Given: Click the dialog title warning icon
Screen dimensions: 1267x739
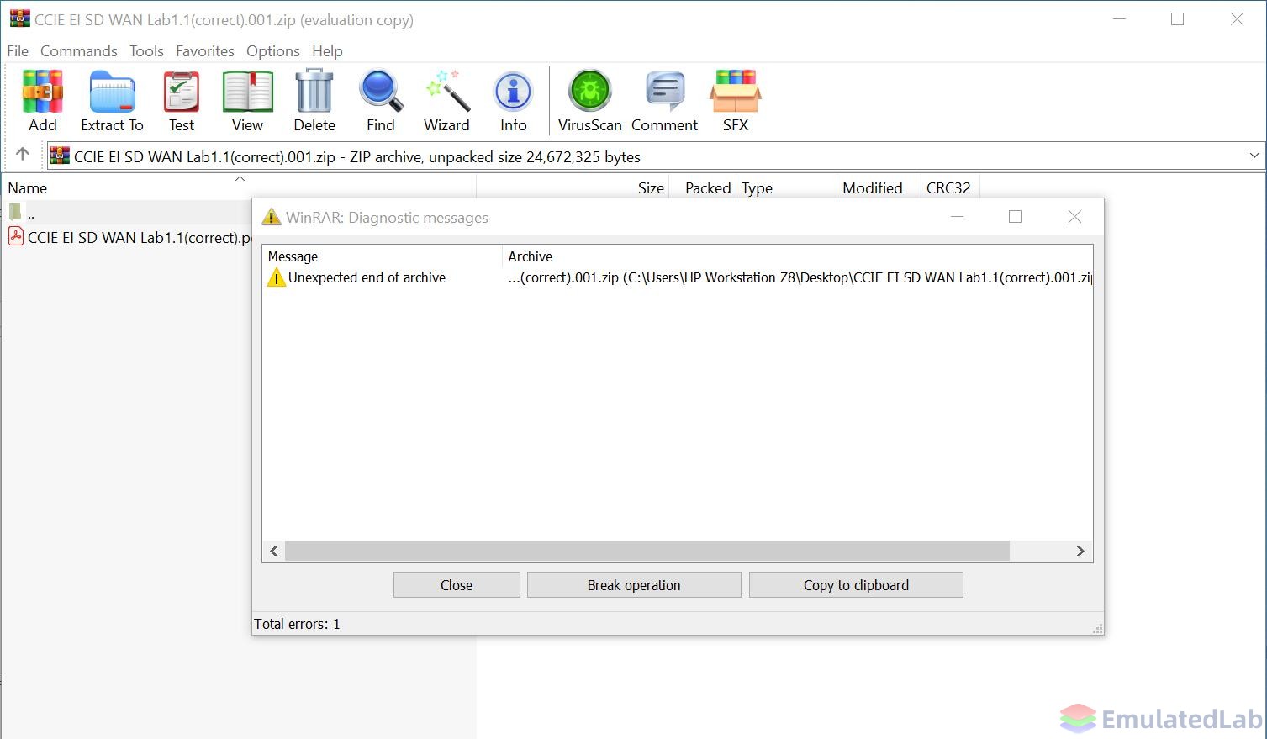Looking at the screenshot, I should pyautogui.click(x=271, y=217).
